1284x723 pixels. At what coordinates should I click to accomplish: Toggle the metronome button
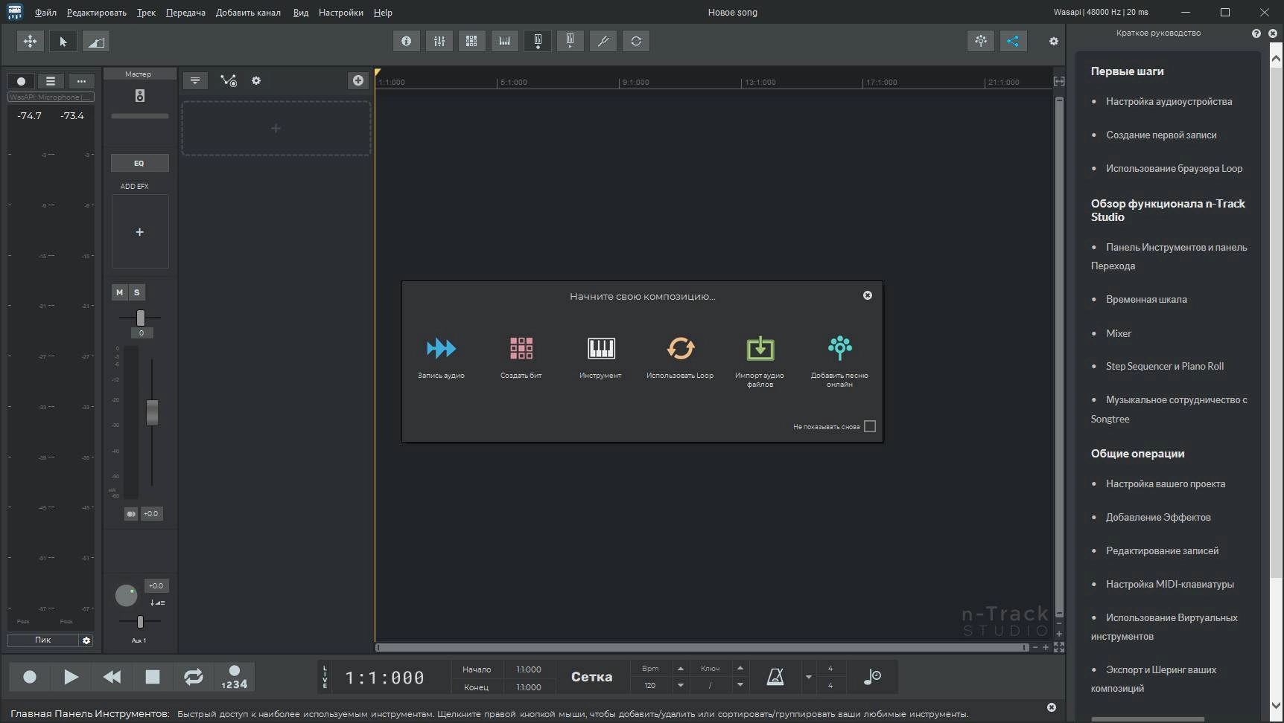coord(775,677)
